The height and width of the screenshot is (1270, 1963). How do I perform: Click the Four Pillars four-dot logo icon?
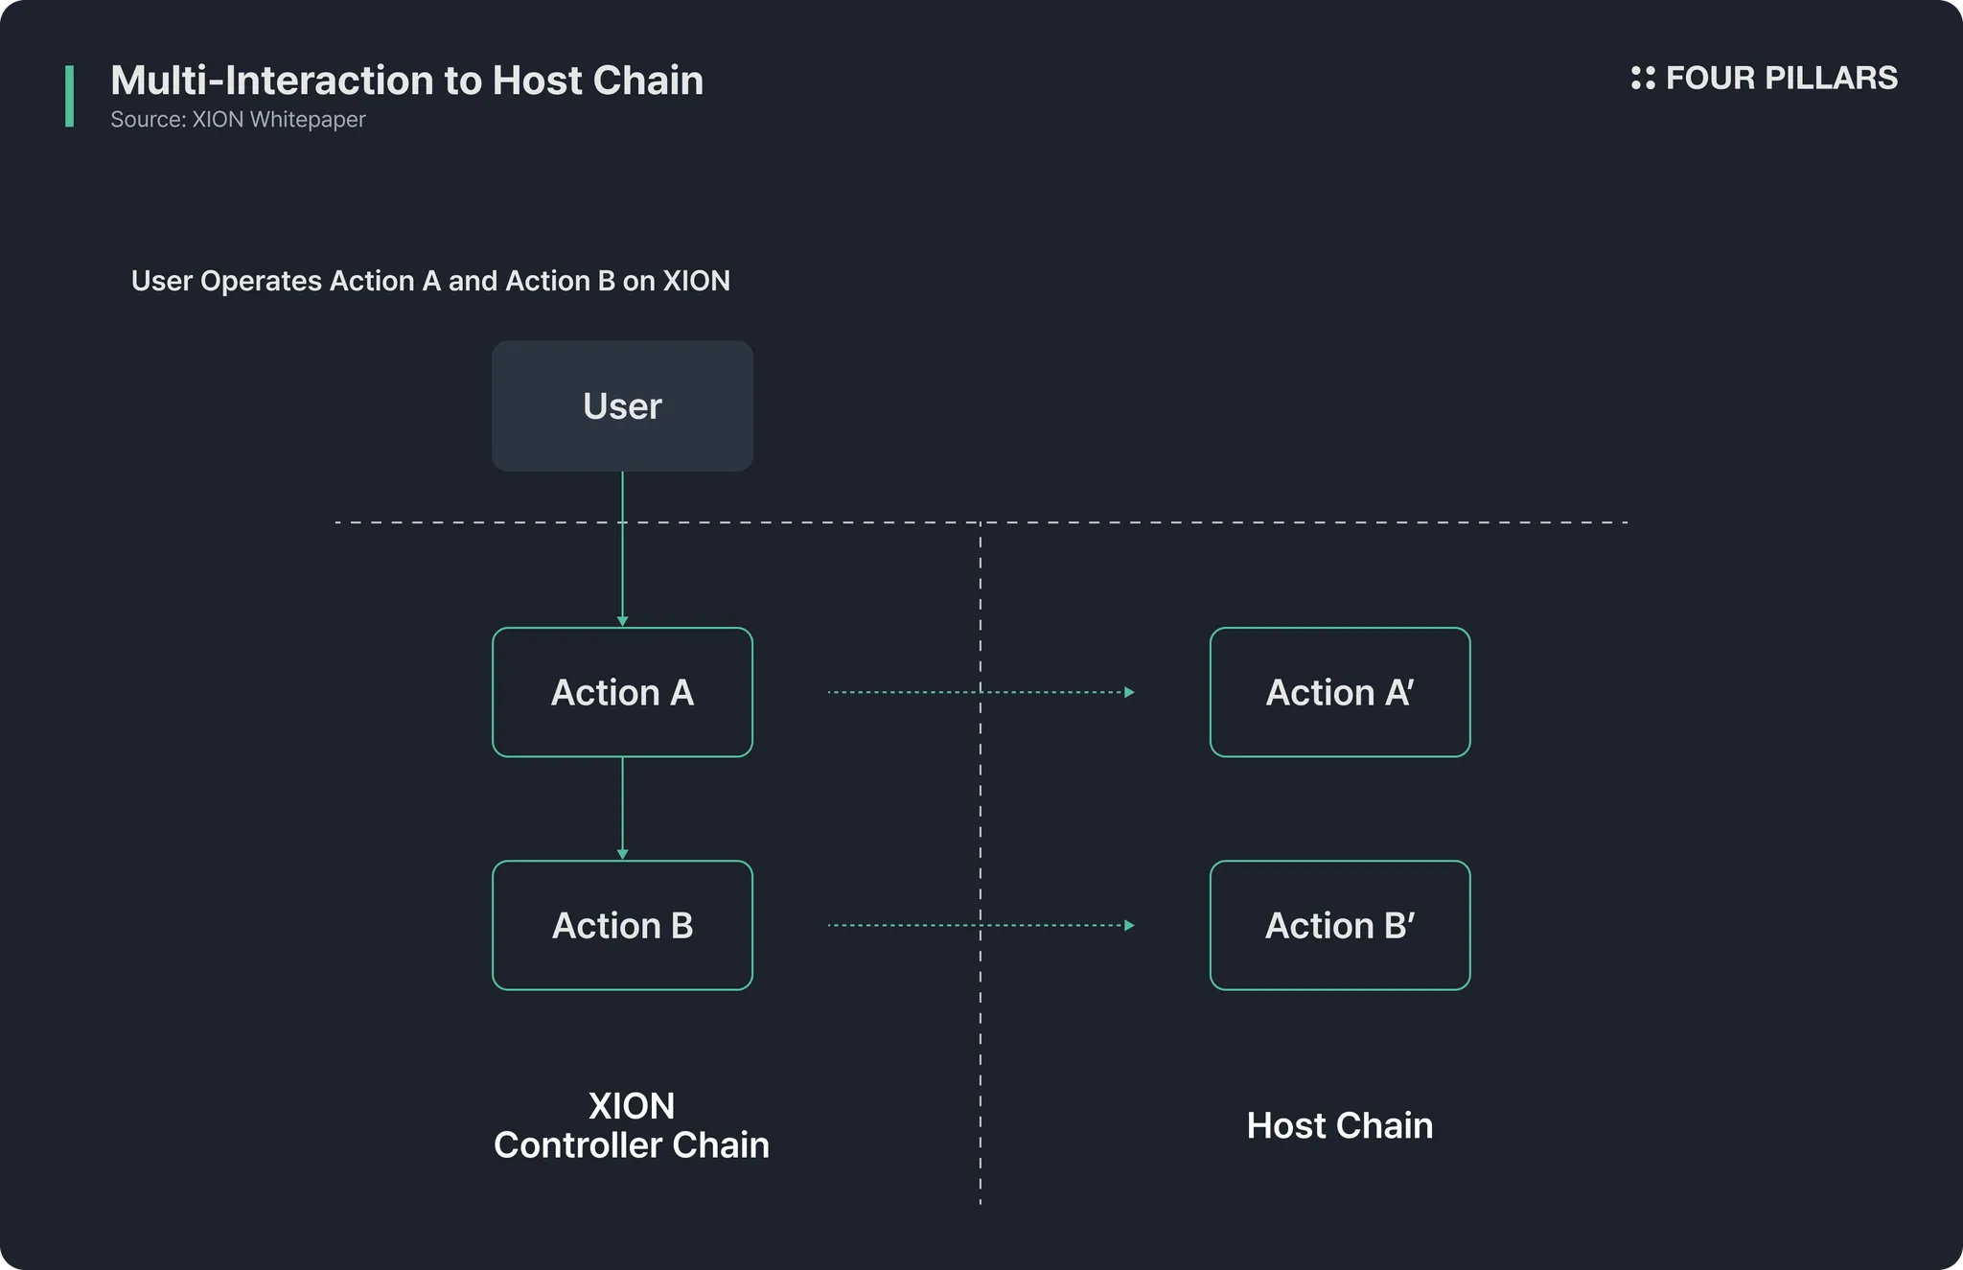pyautogui.click(x=1642, y=78)
